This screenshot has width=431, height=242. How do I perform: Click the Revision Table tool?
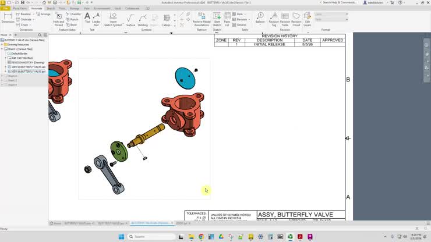point(285,19)
